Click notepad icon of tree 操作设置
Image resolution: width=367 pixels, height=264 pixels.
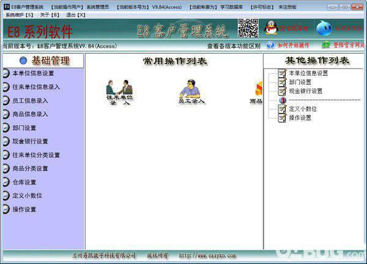coord(282,117)
